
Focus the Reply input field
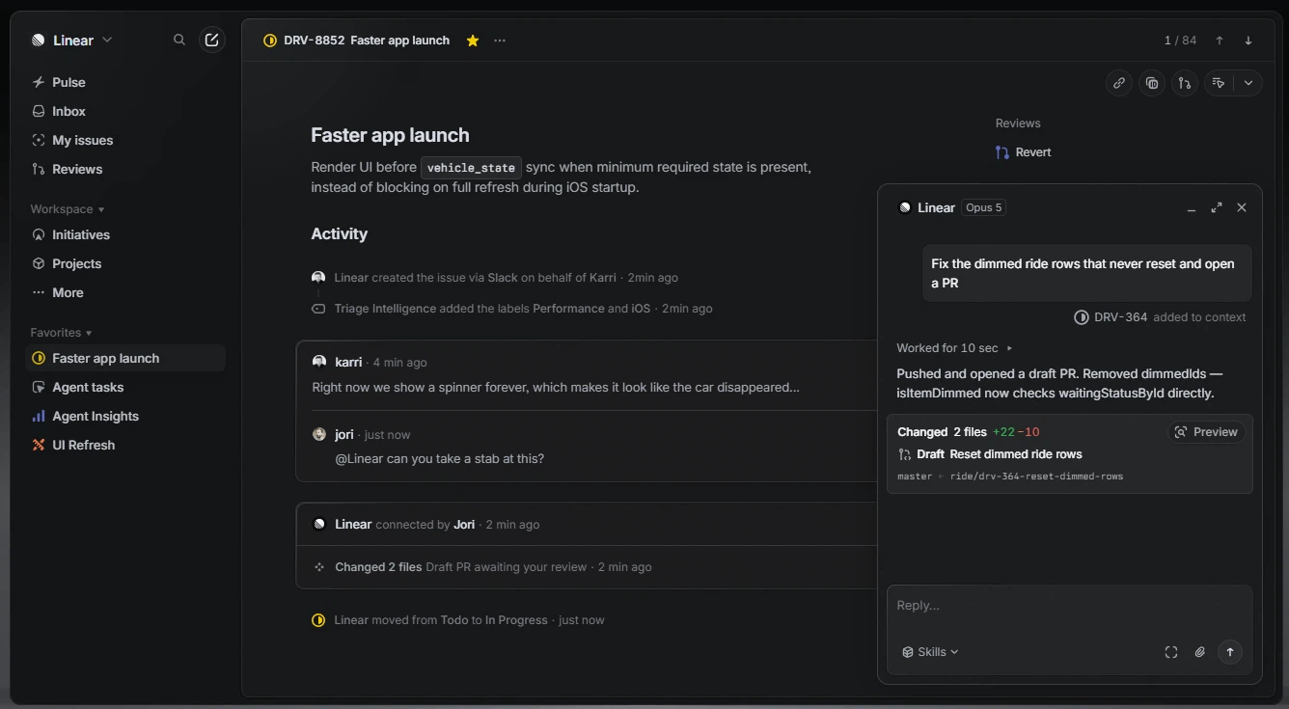click(x=1069, y=606)
